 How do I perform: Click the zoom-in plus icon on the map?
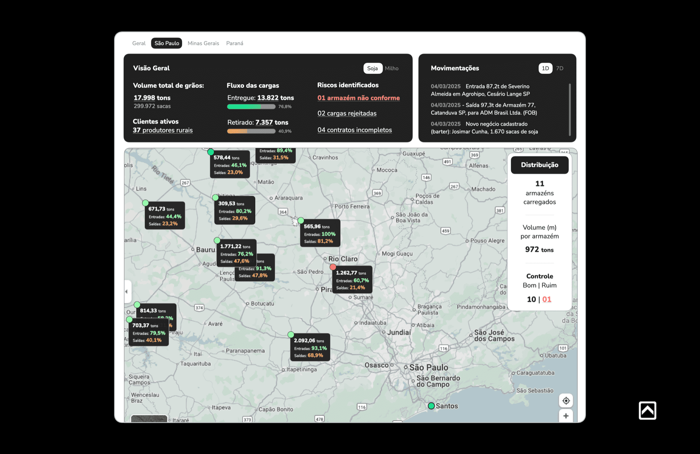coord(566,416)
